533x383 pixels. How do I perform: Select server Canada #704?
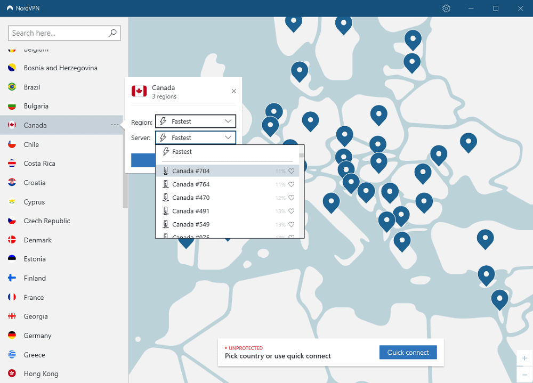tap(227, 171)
